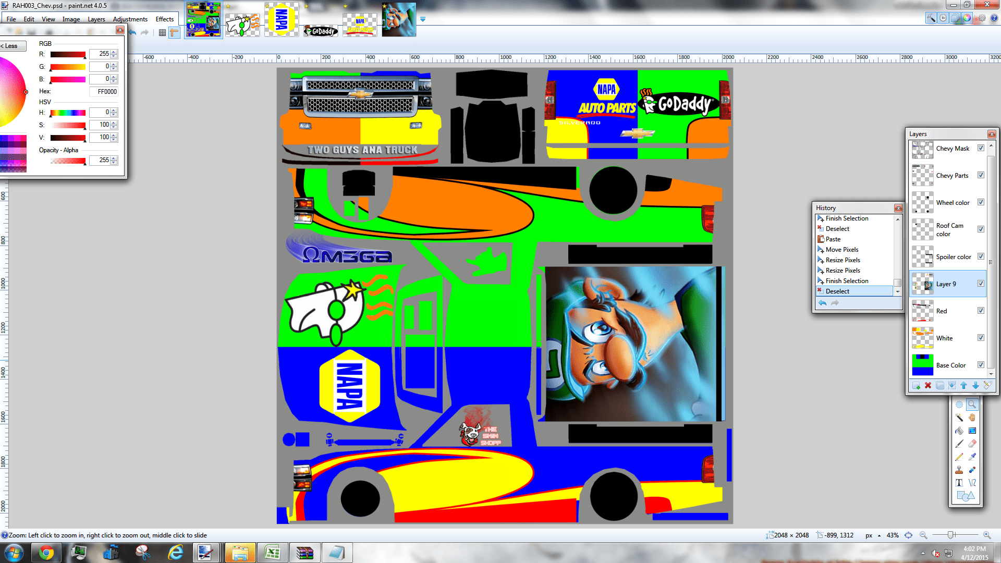Open the File menu
Image resolution: width=1001 pixels, height=563 pixels.
11,19
